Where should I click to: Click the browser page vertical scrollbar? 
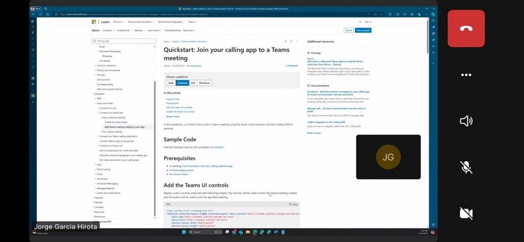[x=427, y=123]
